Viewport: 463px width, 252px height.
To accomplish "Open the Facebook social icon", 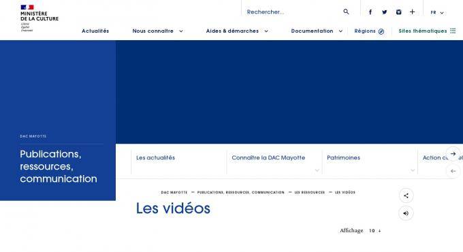I will (x=370, y=12).
